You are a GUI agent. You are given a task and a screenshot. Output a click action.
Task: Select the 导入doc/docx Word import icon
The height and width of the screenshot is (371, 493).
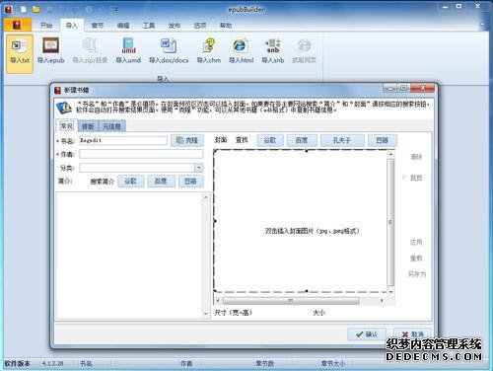[x=169, y=51]
